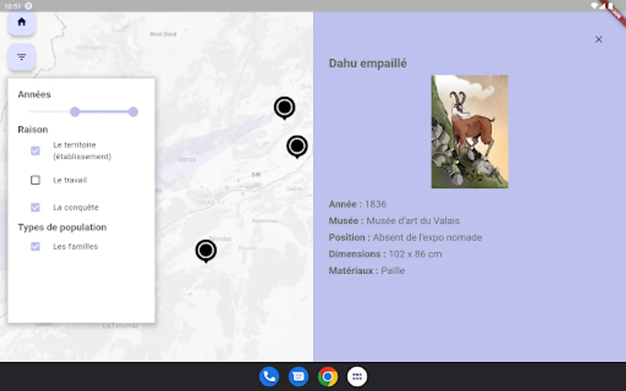The height and width of the screenshot is (391, 626).
Task: Click the 'Dahu empaillé' title
Action: pyautogui.click(x=368, y=63)
